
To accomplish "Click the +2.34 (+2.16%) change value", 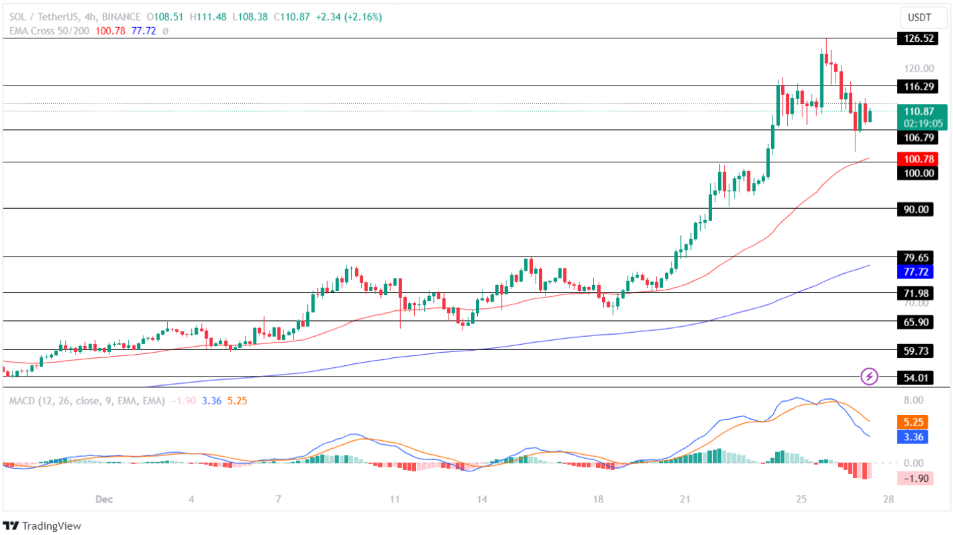I will click(x=350, y=18).
